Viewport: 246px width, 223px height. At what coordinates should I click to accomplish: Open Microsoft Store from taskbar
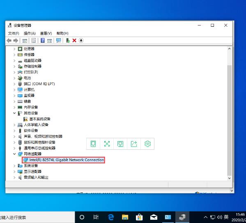coord(139,217)
